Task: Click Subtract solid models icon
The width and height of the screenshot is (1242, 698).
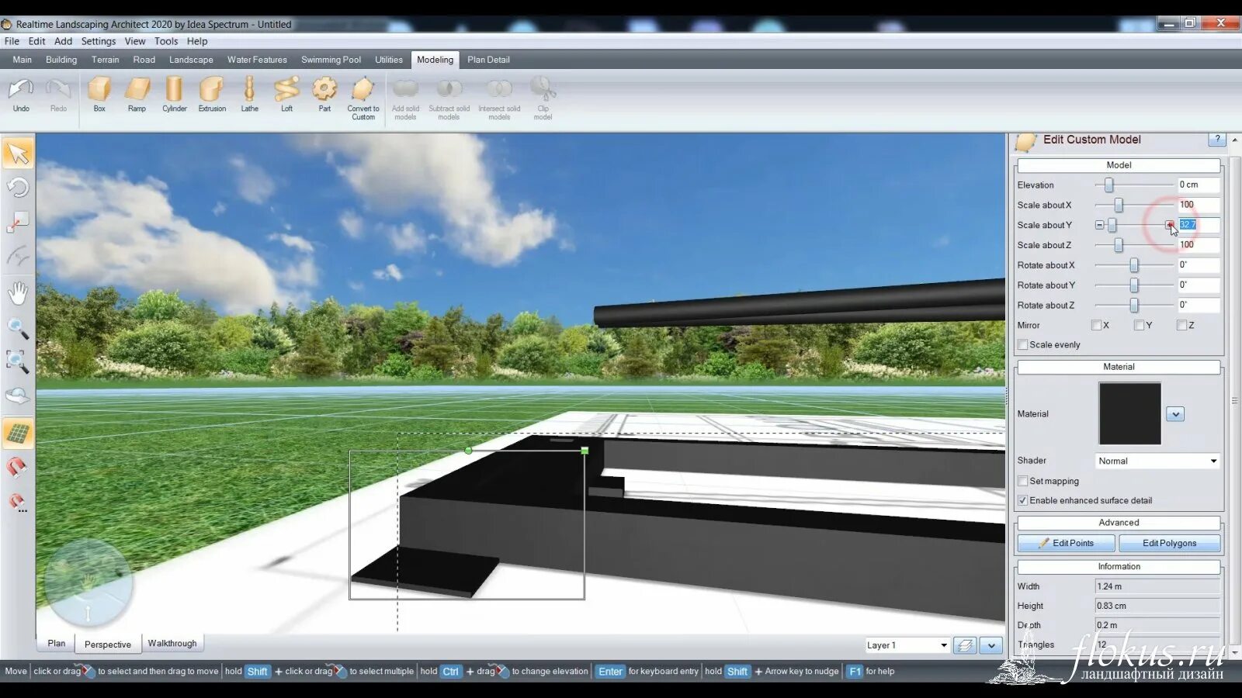Action: pos(449,90)
